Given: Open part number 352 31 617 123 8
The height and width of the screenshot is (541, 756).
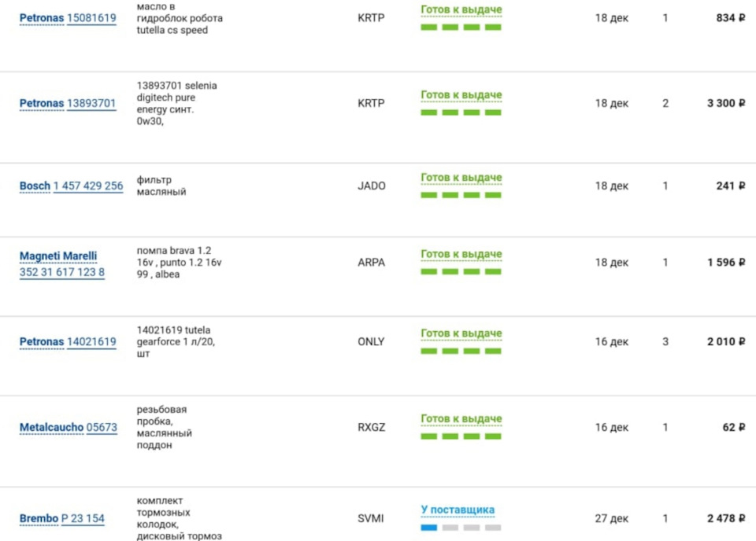Looking at the screenshot, I should tap(62, 272).
